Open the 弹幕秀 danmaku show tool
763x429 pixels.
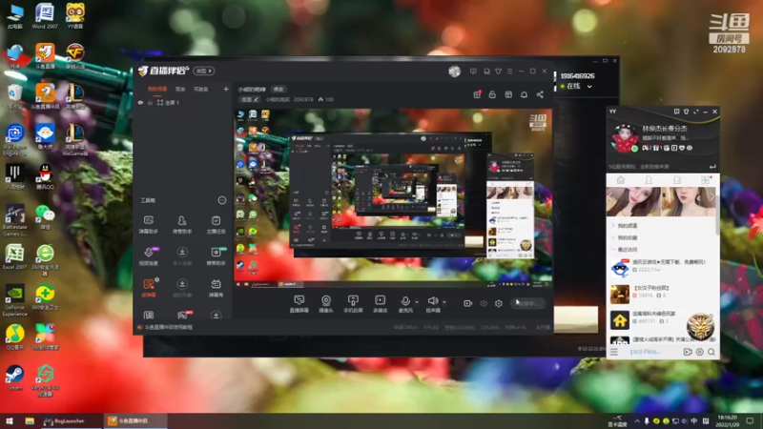pos(216,288)
